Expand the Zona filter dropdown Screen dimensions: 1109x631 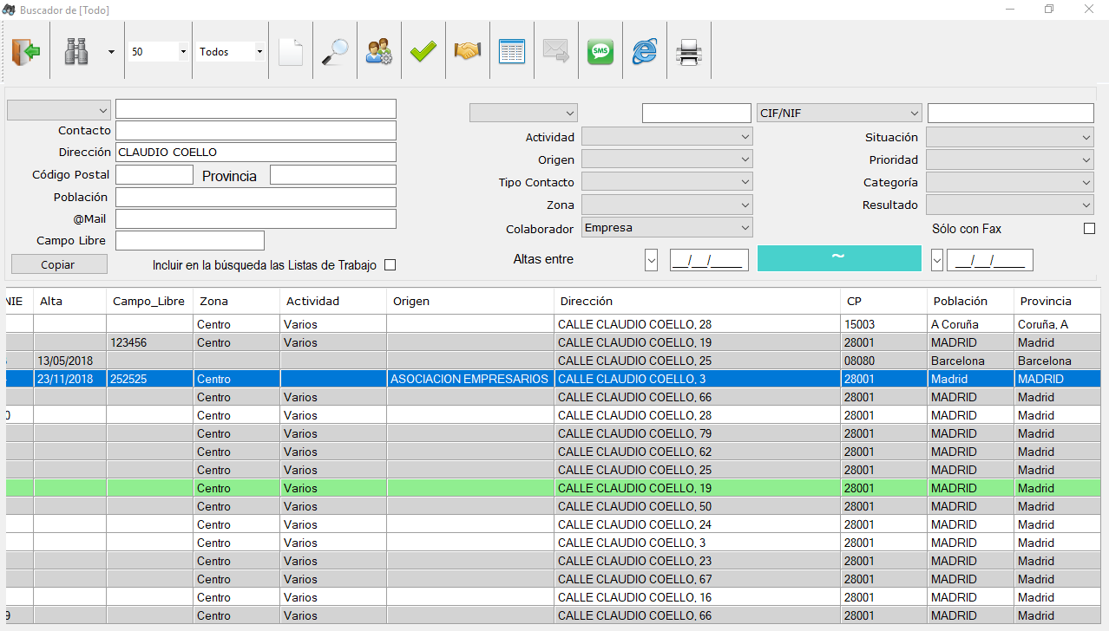tap(666, 205)
